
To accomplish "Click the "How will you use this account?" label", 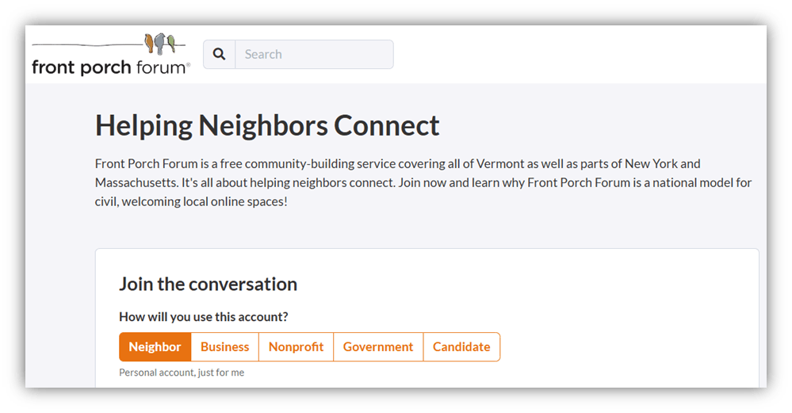I will click(x=203, y=317).
